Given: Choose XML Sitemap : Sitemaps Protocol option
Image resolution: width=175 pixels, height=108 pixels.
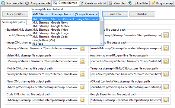Looking at the screenshot, I should tap(66, 19).
